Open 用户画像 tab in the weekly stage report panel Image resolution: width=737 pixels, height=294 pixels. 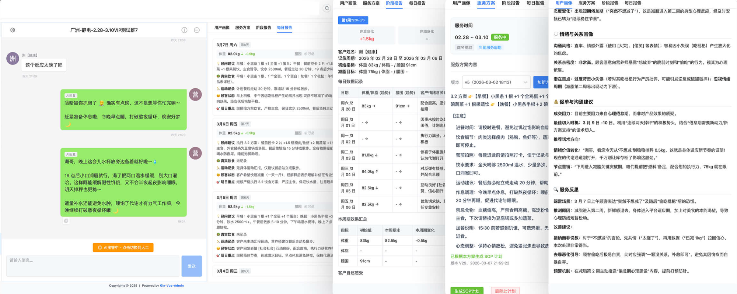348,3
